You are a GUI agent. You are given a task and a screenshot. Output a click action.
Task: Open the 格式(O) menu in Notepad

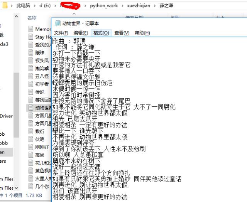tap(101, 33)
